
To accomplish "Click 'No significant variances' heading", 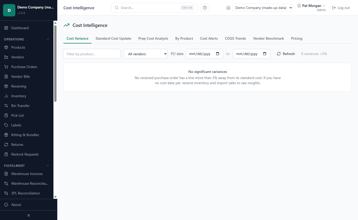I will [208, 72].
